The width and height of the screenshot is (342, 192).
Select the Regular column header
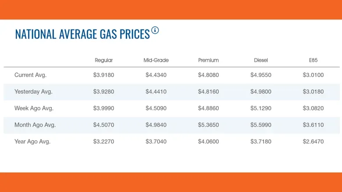[x=103, y=60]
